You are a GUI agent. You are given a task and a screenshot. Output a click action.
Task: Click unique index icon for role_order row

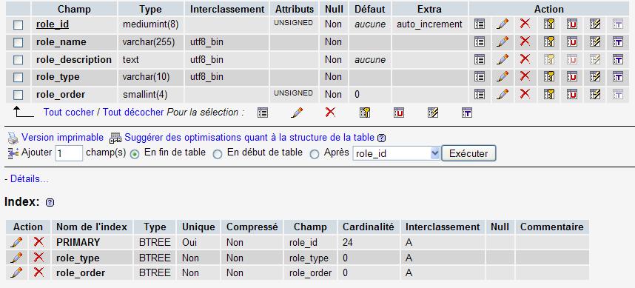pos(572,94)
